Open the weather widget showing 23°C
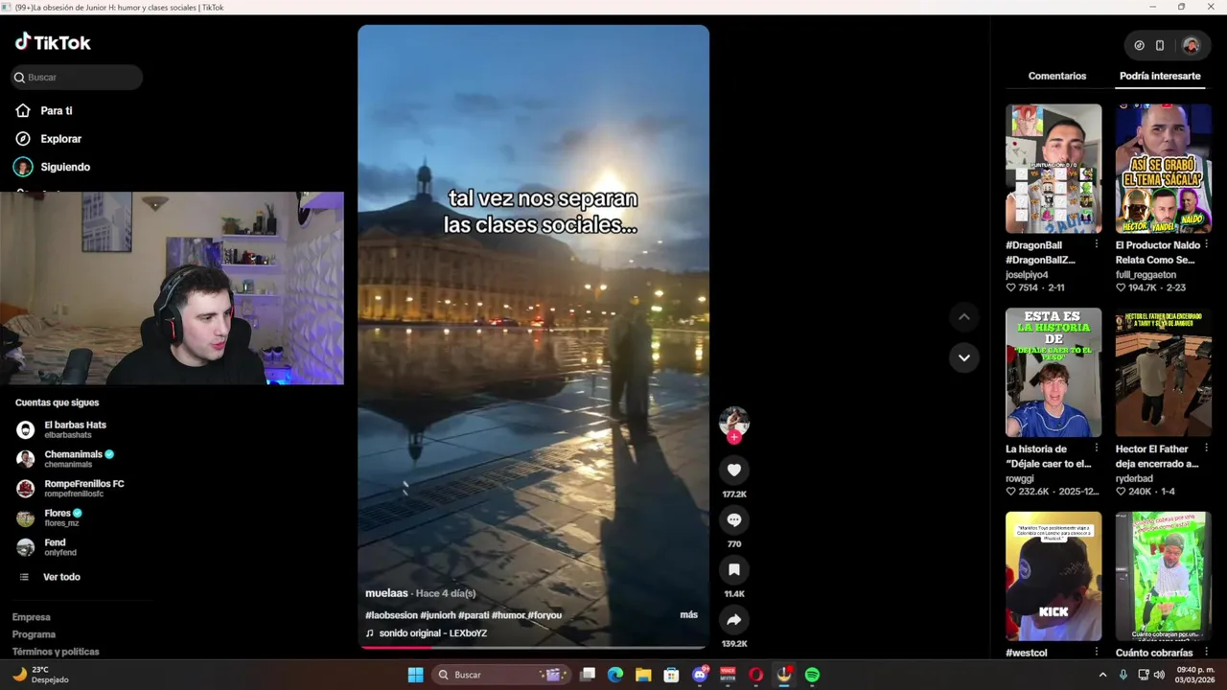 coord(41,675)
